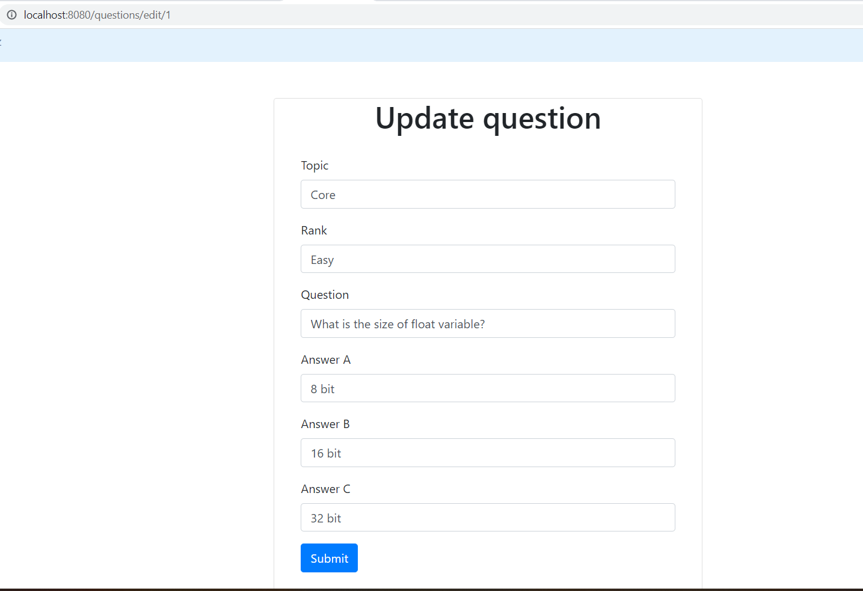Select the Topic input field
Image resolution: width=863 pixels, height=591 pixels.
coord(488,194)
